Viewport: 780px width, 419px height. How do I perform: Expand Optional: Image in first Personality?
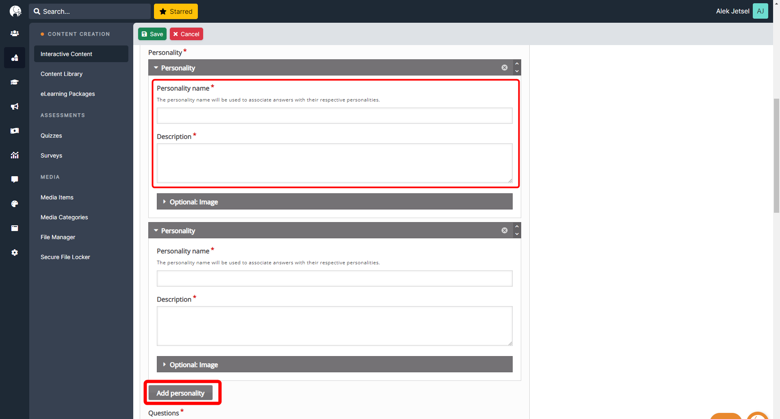tap(334, 201)
